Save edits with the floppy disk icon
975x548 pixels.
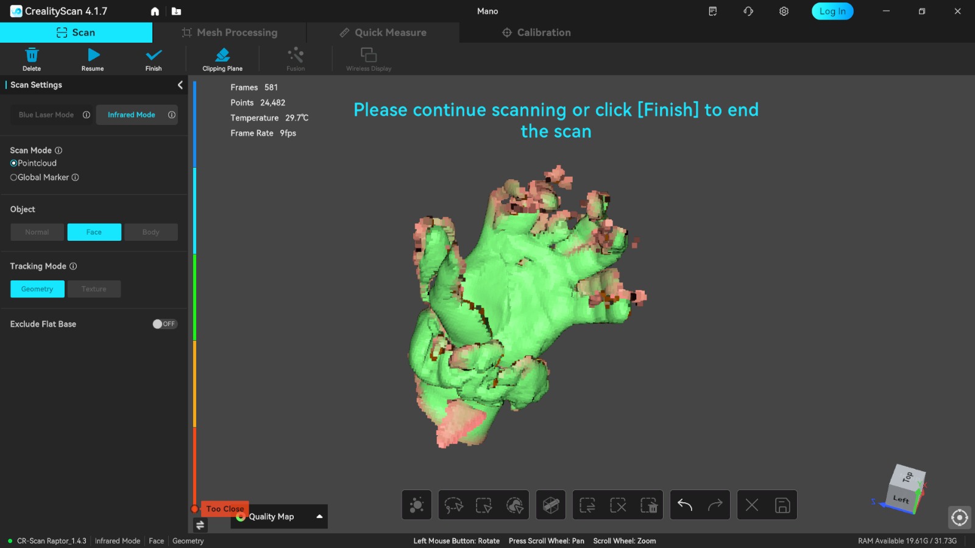point(782,505)
